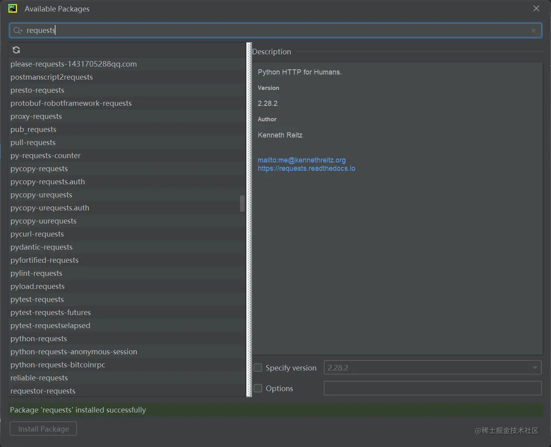Image resolution: width=551 pixels, height=447 pixels.
Task: Click the search magnifier icon
Action: click(x=17, y=31)
